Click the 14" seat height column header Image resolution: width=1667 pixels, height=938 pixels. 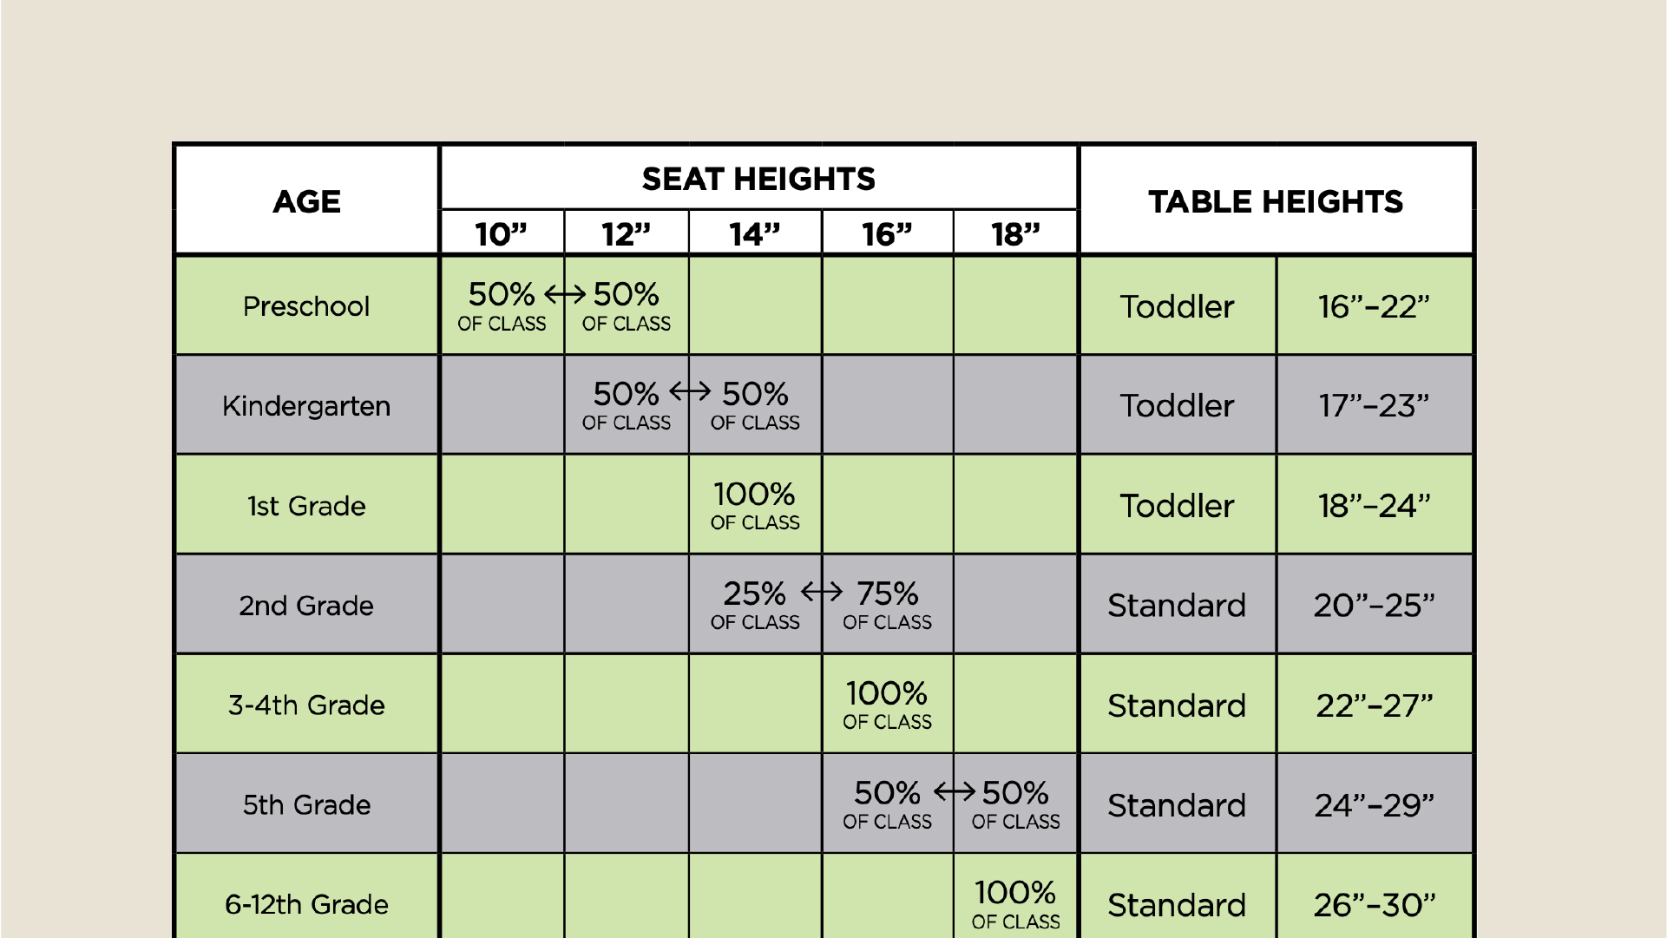(x=755, y=234)
